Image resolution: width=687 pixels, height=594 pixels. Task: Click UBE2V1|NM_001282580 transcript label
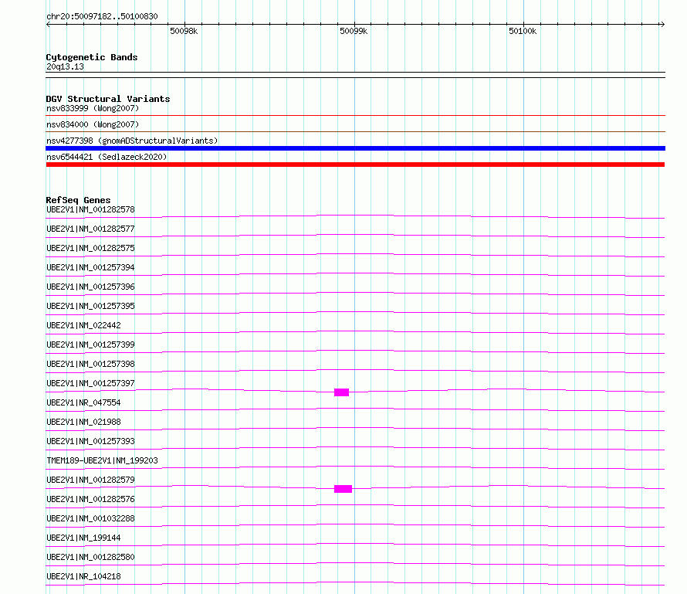click(x=90, y=557)
